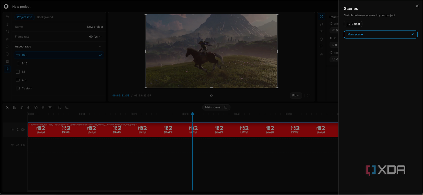Click the Split scissors tool

(x=8, y=107)
